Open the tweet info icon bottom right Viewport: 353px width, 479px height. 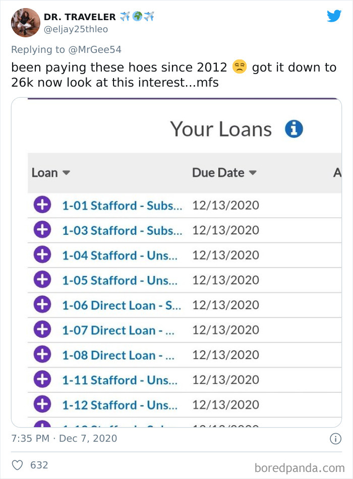[336, 438]
